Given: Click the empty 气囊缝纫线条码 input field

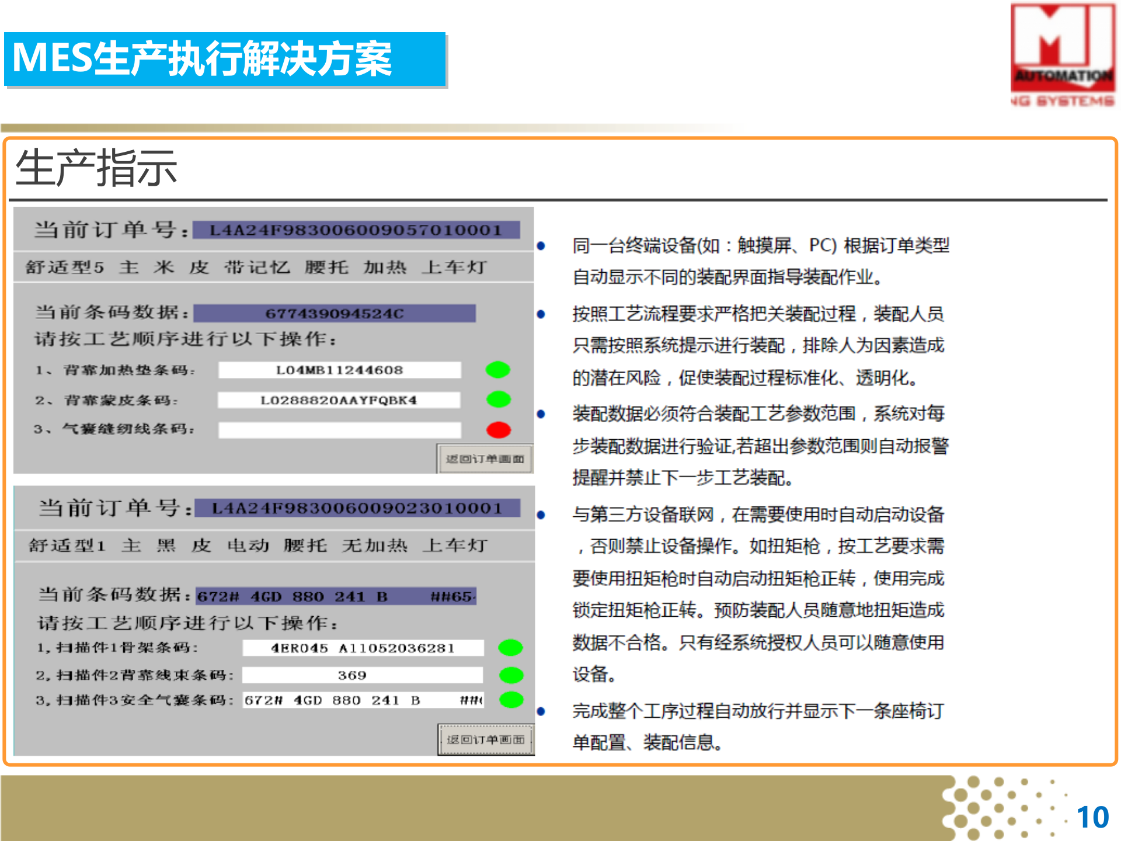Looking at the screenshot, I should 339,430.
